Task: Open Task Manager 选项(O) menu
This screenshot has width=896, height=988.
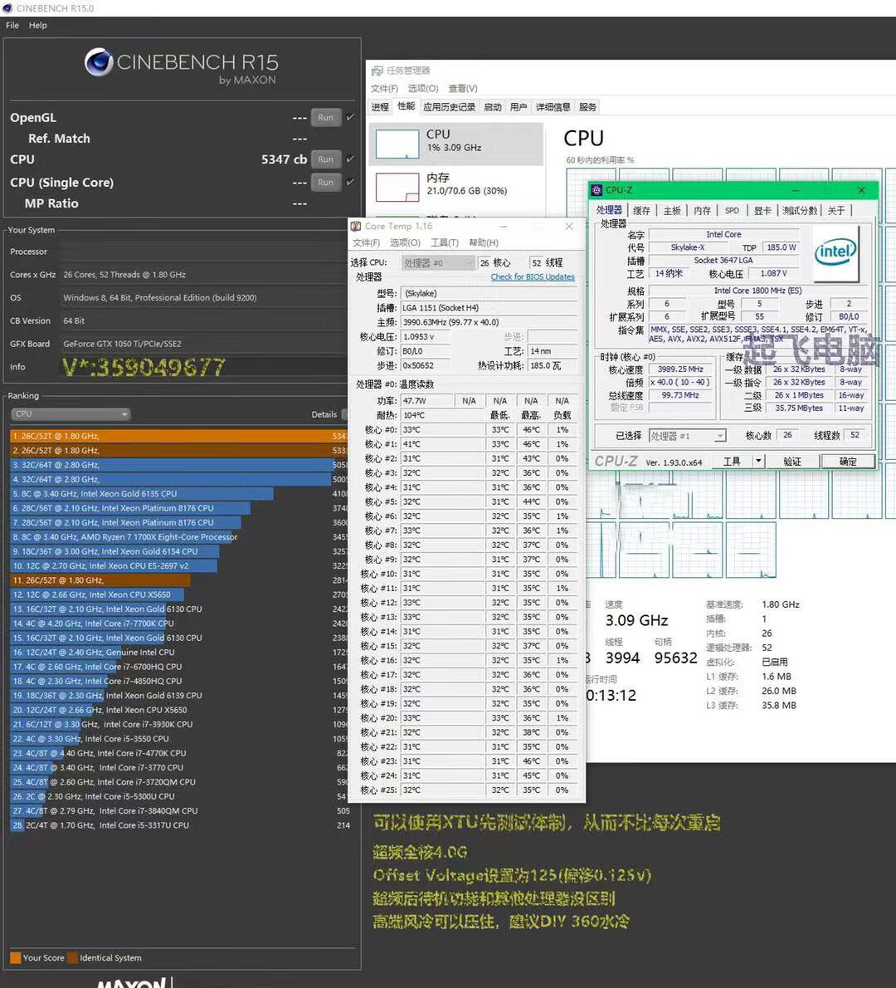Action: click(422, 88)
